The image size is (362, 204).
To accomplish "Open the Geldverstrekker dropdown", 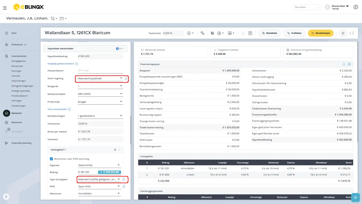I will pyautogui.click(x=100, y=94).
